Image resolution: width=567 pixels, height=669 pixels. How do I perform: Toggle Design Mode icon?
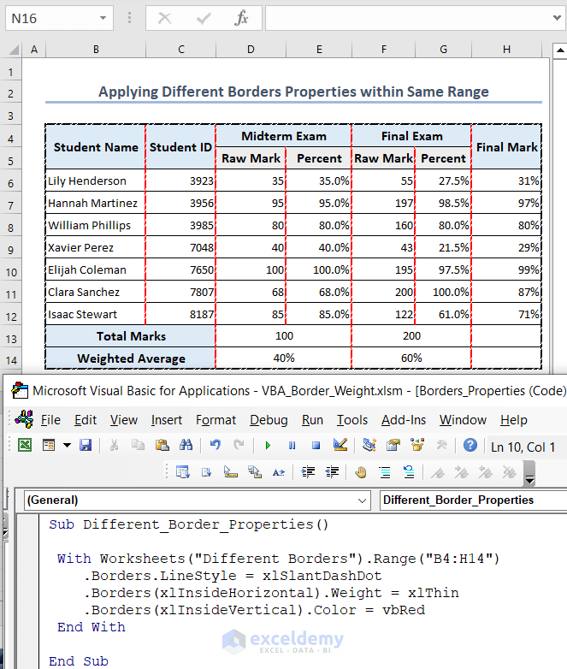(340, 446)
